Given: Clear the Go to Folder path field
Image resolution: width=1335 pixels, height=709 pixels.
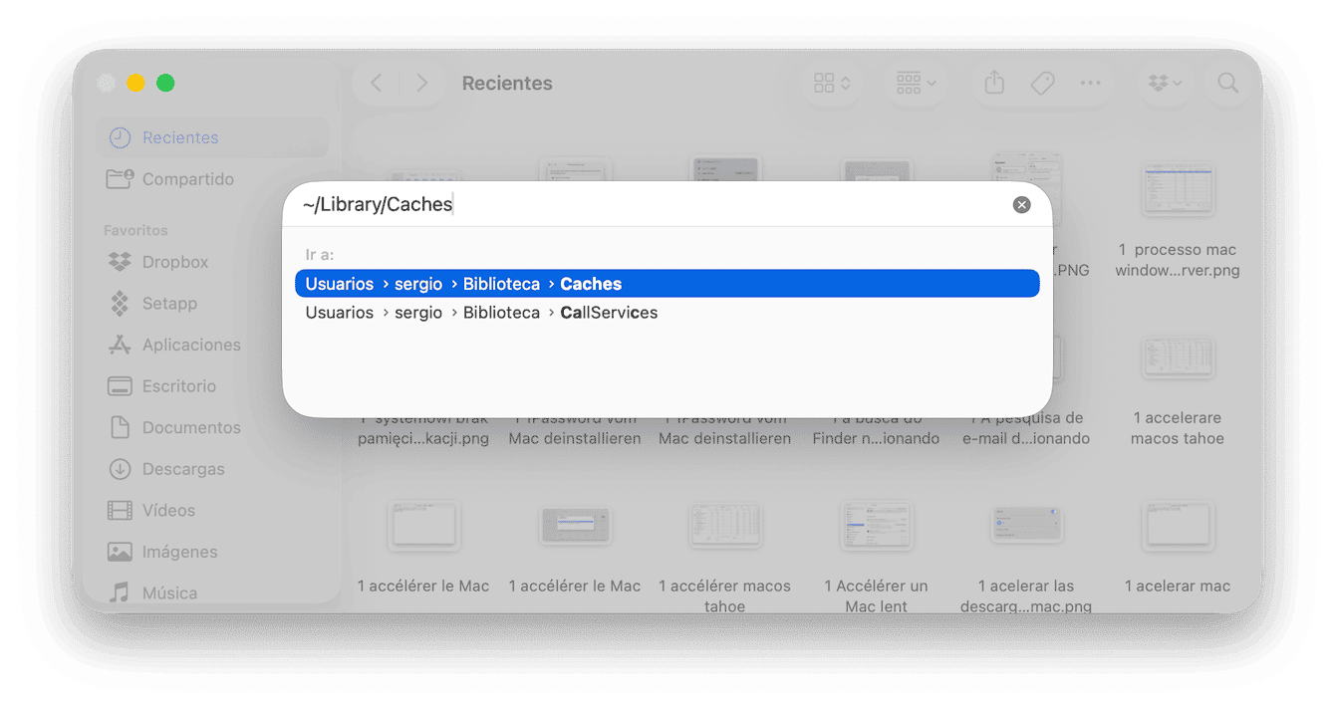Looking at the screenshot, I should click(1021, 205).
